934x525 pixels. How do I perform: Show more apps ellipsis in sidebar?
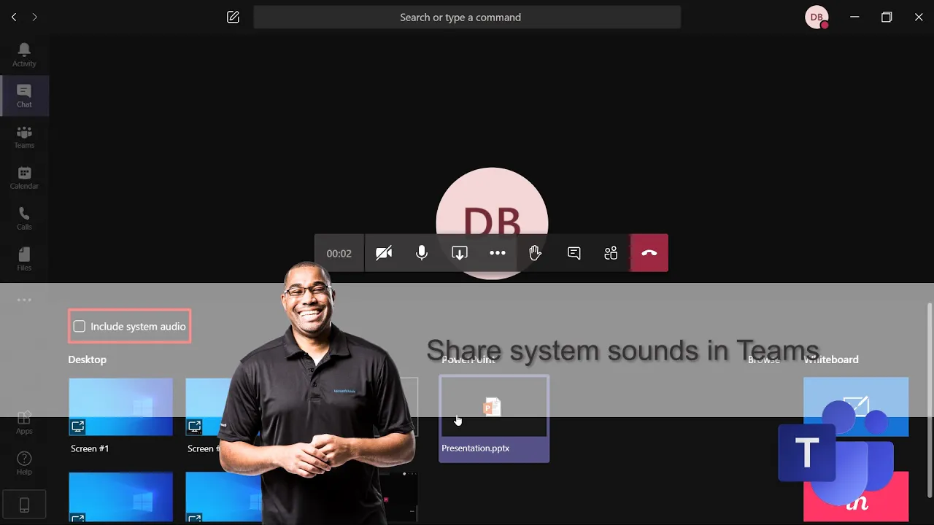click(x=24, y=300)
